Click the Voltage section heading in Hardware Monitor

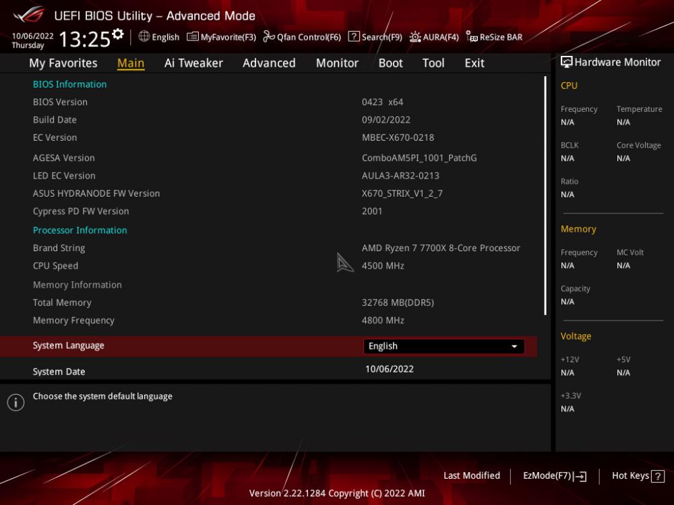(x=576, y=336)
